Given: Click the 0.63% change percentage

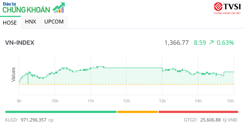Looking at the screenshot, I should click(225, 43).
